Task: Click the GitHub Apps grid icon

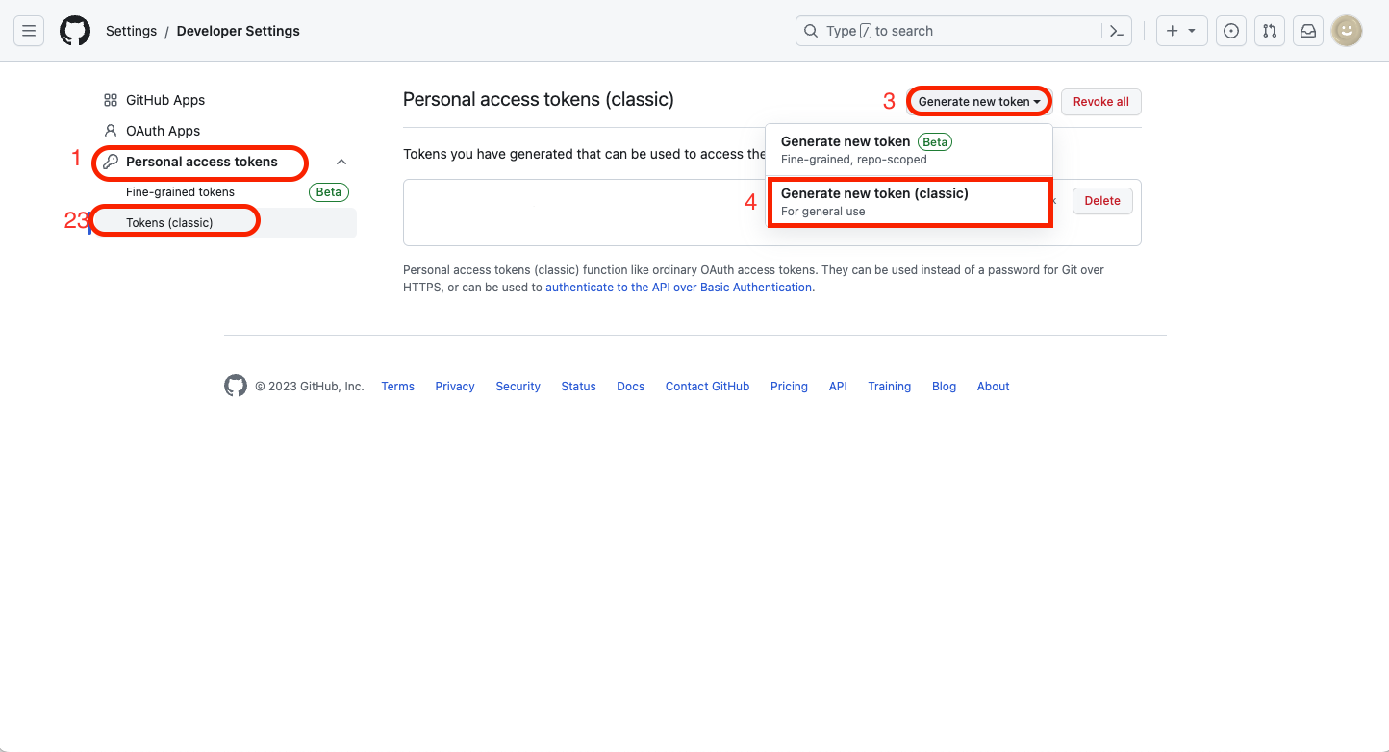Action: point(111,100)
